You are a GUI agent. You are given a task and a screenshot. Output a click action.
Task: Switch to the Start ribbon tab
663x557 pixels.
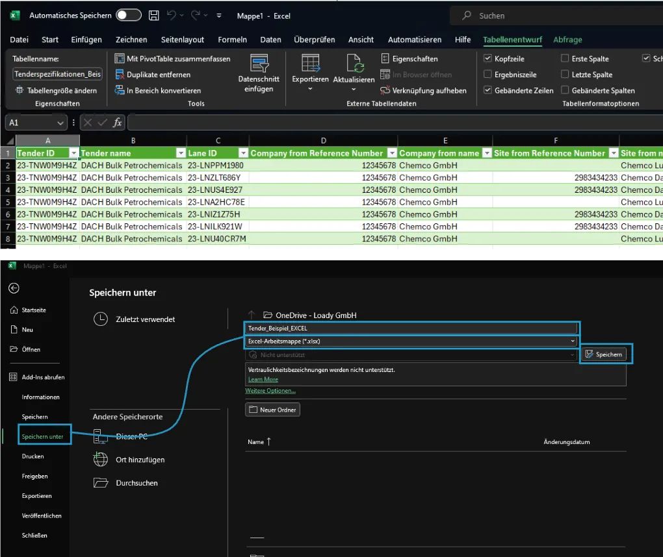pyautogui.click(x=50, y=40)
